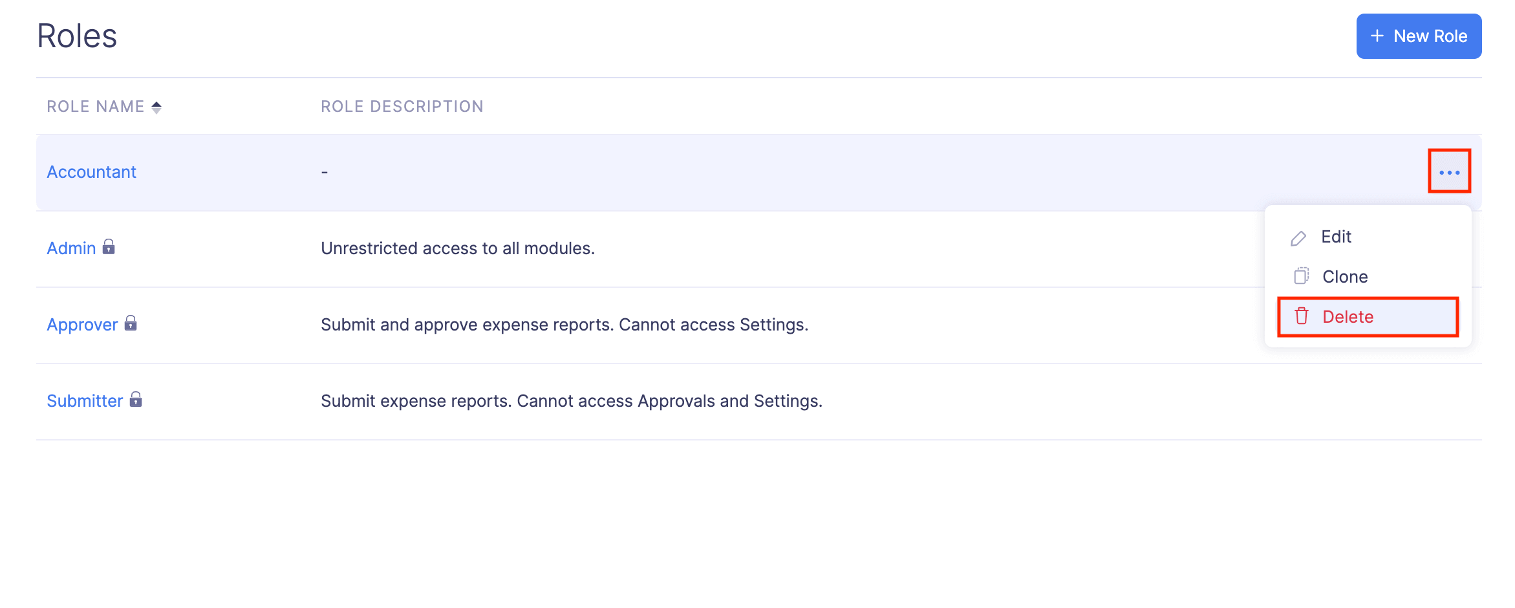Open the three-dot menu for Accountant
The image size is (1515, 608).
1449,172
